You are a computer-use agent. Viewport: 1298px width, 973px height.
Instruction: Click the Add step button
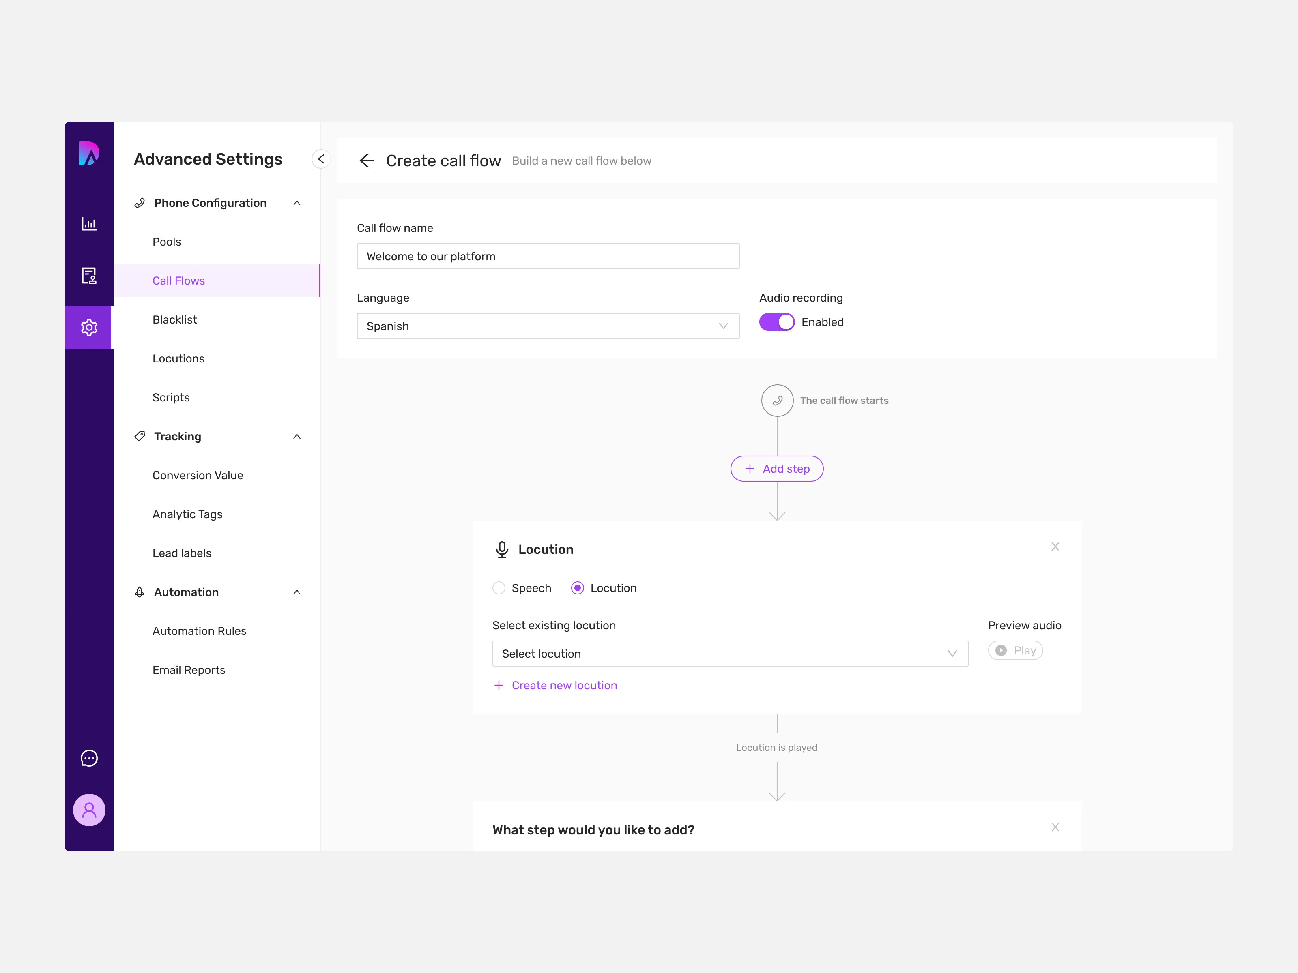pyautogui.click(x=776, y=469)
